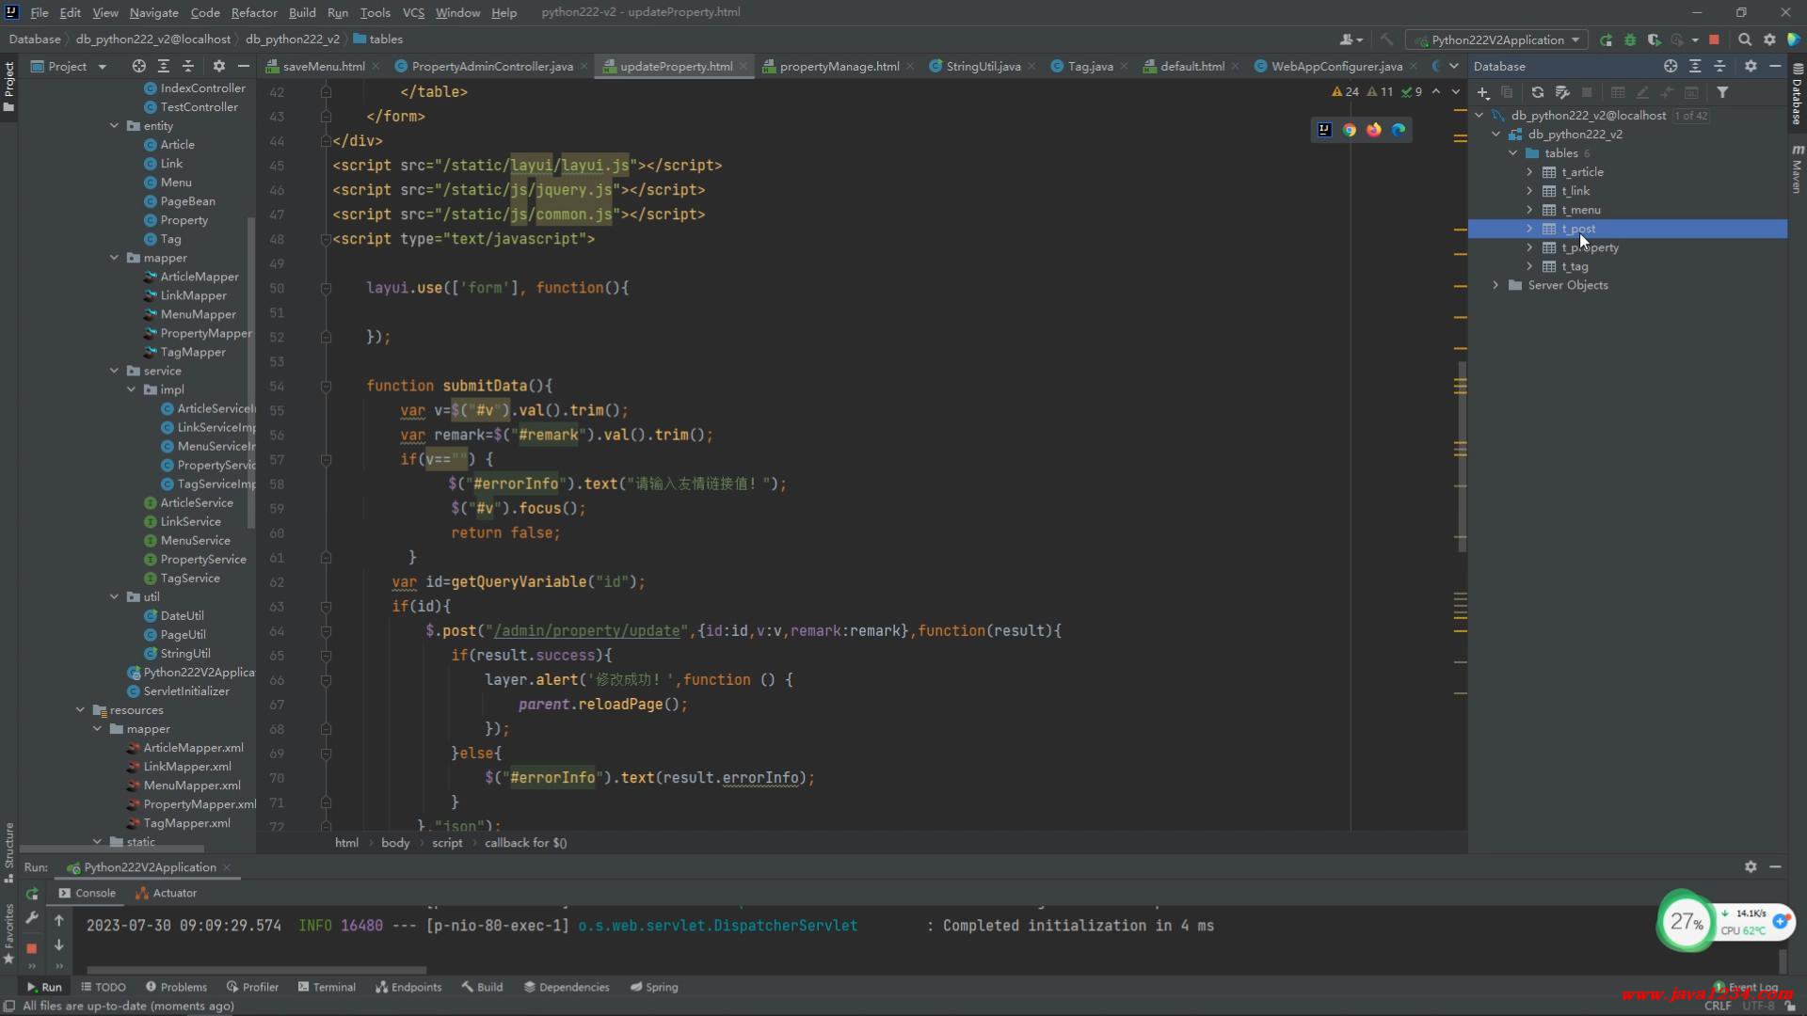Rerun the app from the Run panel sidebar
The image size is (1807, 1016).
32,894
